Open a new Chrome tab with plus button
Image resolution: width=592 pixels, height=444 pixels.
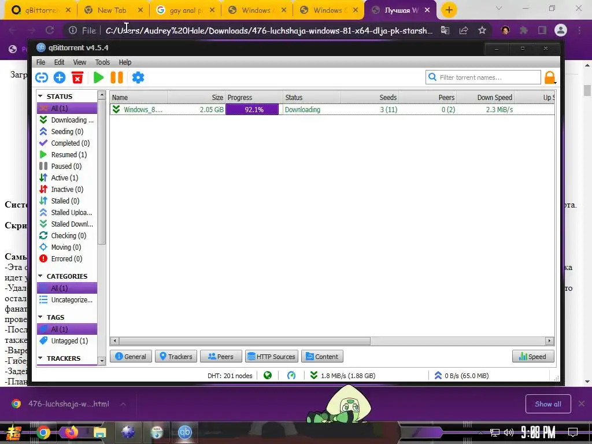click(x=449, y=10)
